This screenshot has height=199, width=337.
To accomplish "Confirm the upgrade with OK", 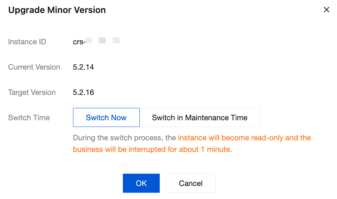I will pyautogui.click(x=141, y=183).
